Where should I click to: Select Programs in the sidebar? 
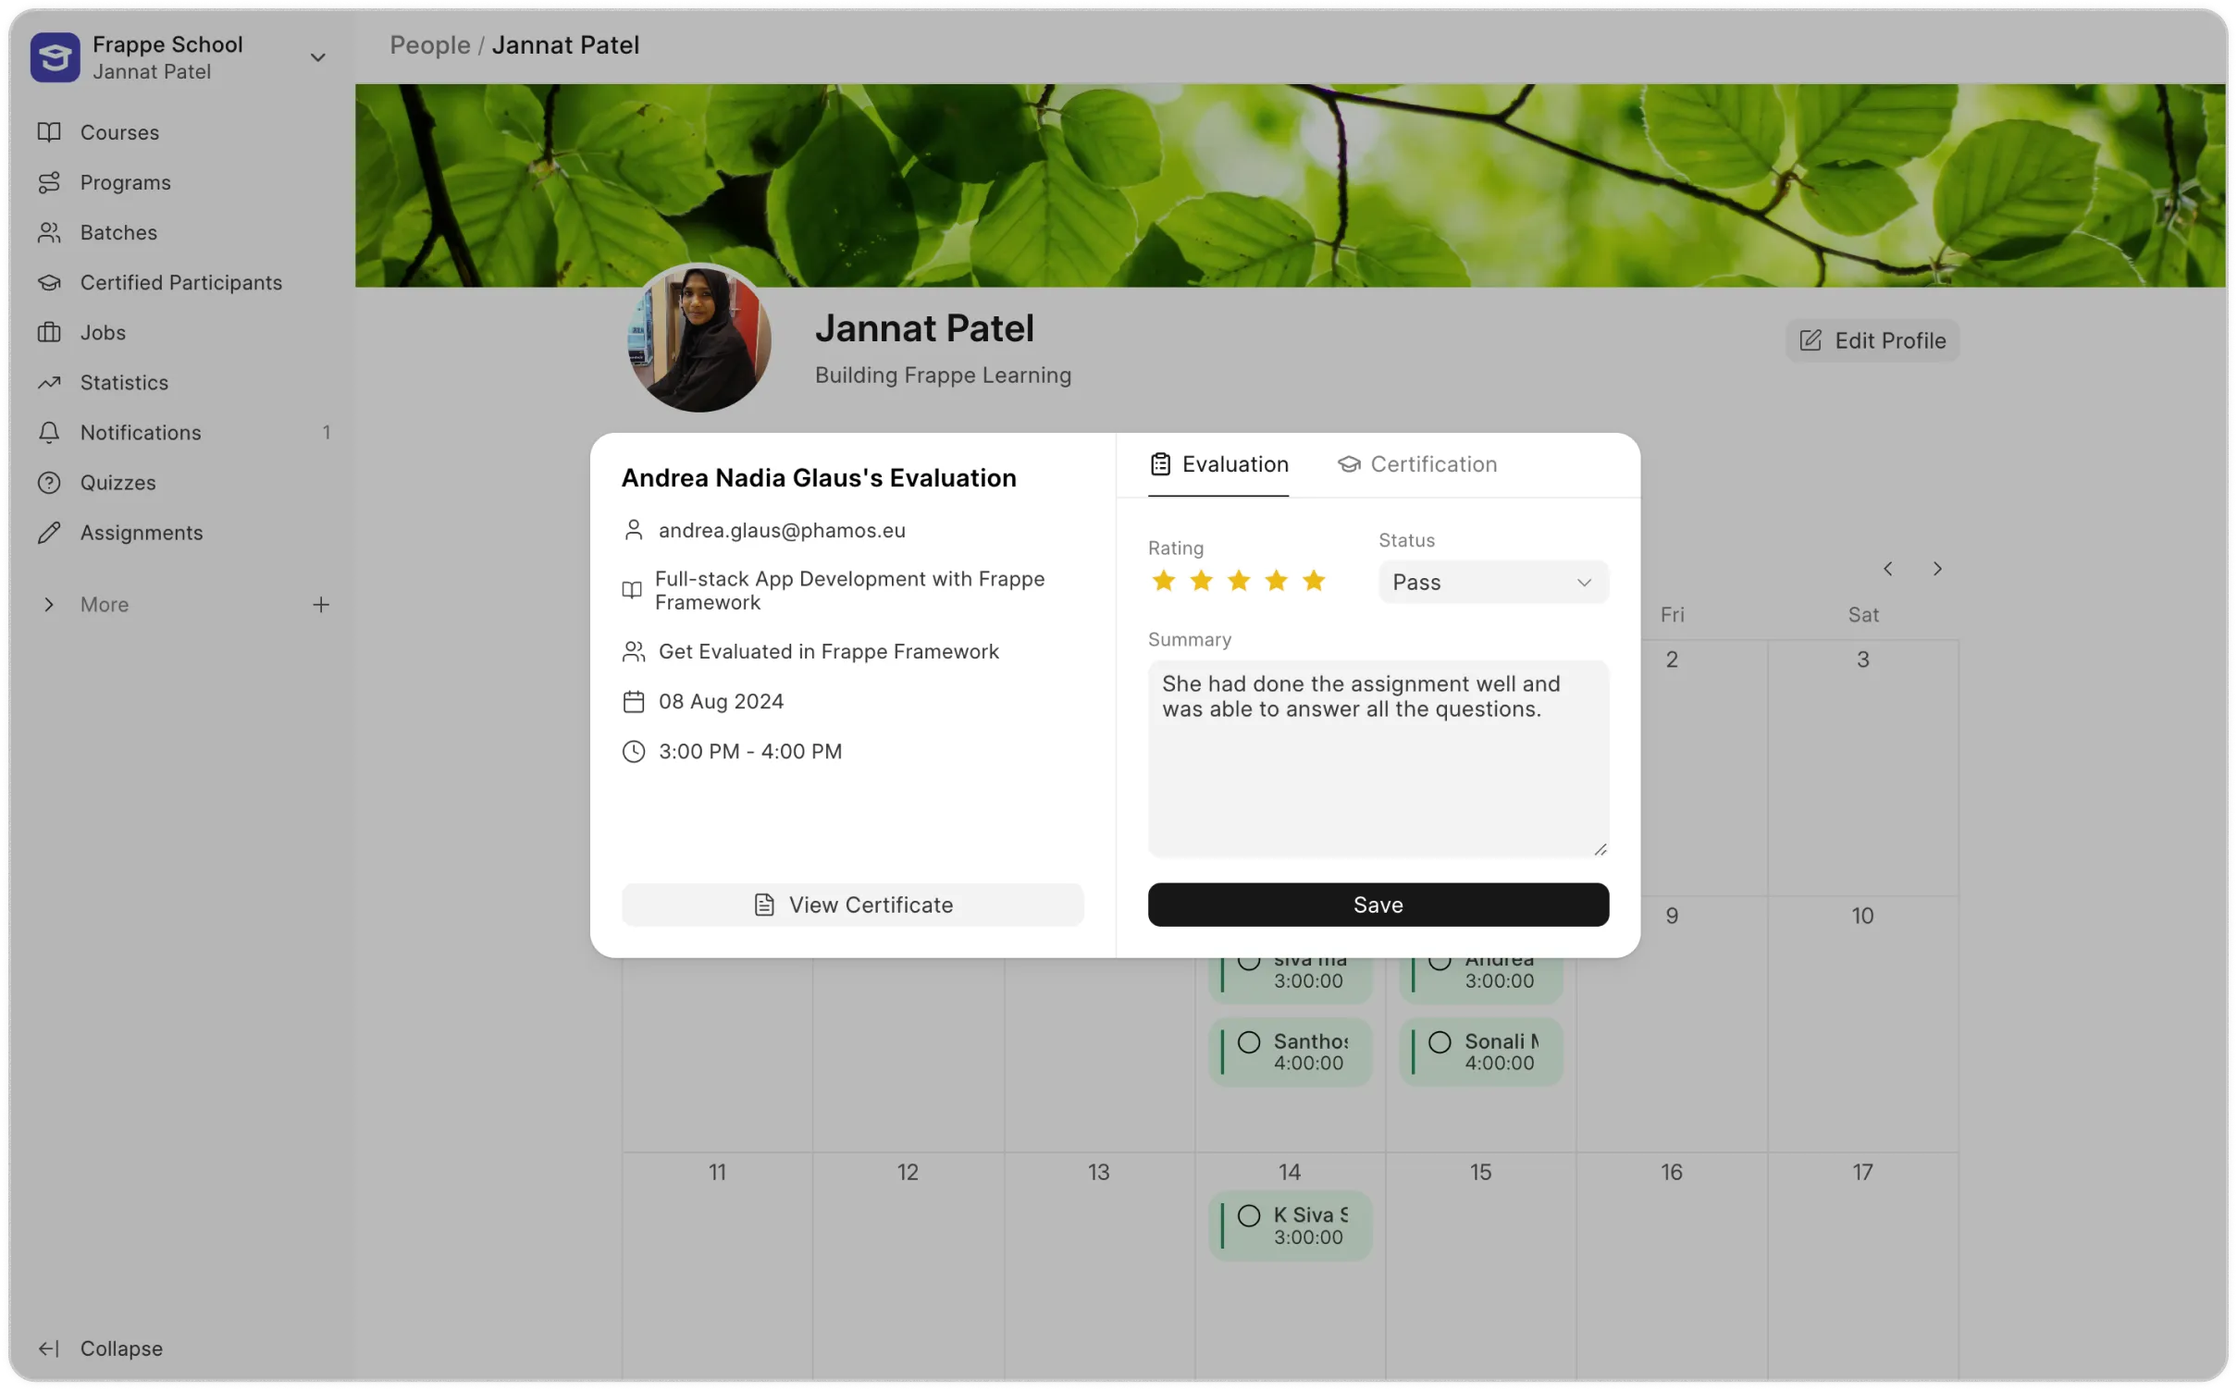click(x=125, y=182)
